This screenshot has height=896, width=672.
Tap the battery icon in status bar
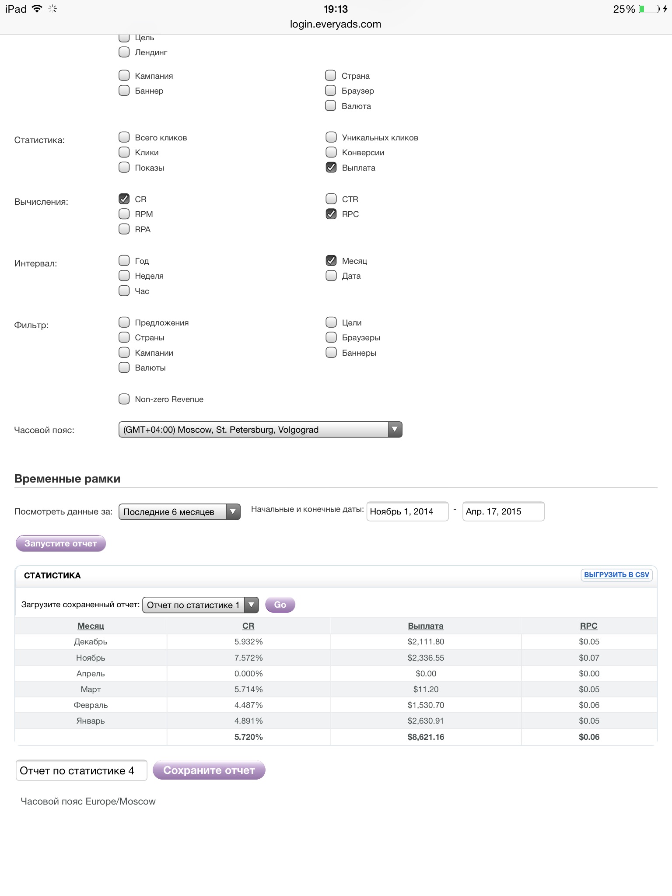click(649, 9)
